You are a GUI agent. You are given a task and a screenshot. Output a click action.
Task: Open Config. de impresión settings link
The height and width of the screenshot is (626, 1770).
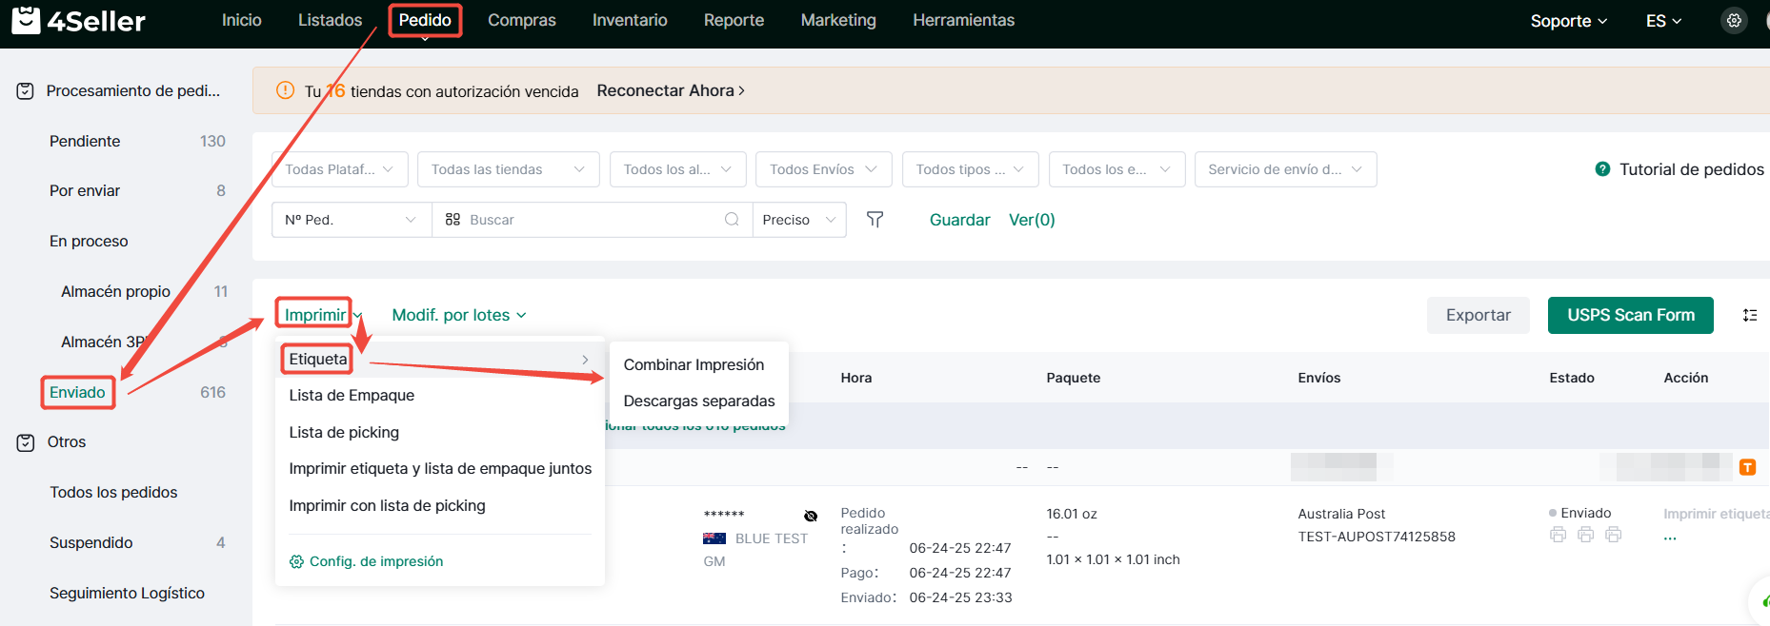[367, 561]
